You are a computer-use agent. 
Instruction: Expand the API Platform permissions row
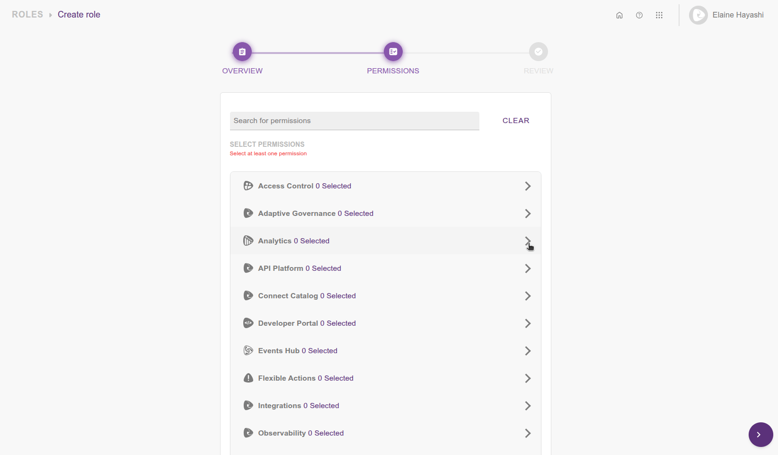pyautogui.click(x=527, y=268)
